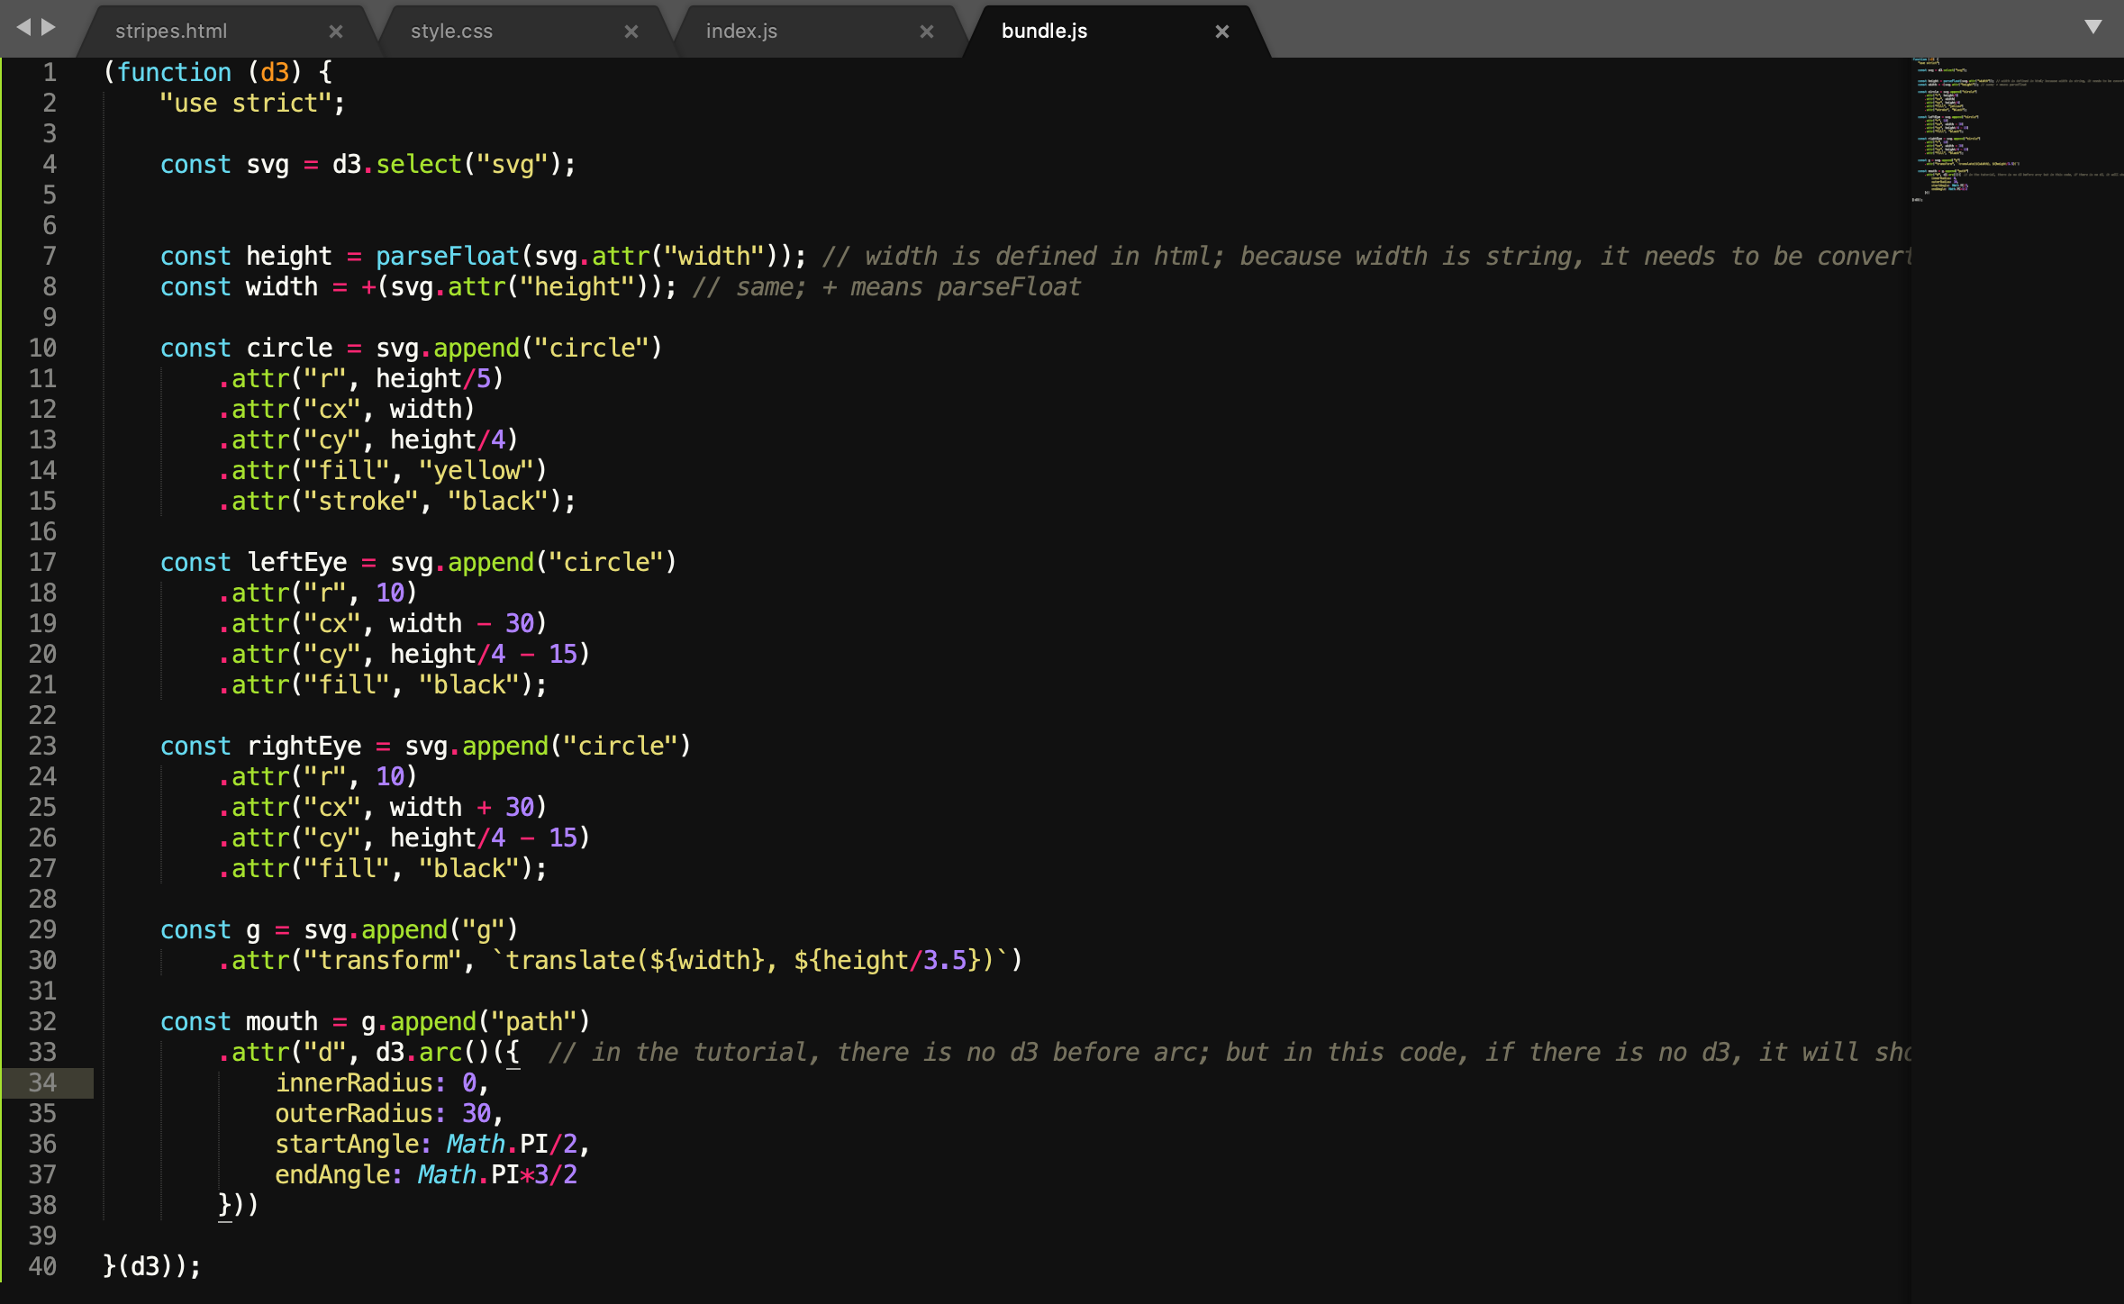Click line number 40 in gutter
Screen dimensions: 2124x1304
[x=42, y=1267]
